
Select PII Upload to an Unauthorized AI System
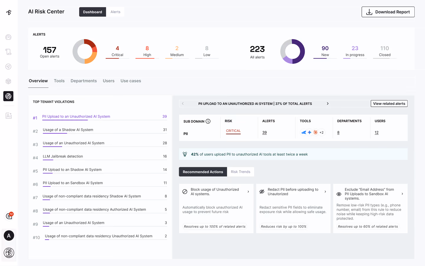100,117
